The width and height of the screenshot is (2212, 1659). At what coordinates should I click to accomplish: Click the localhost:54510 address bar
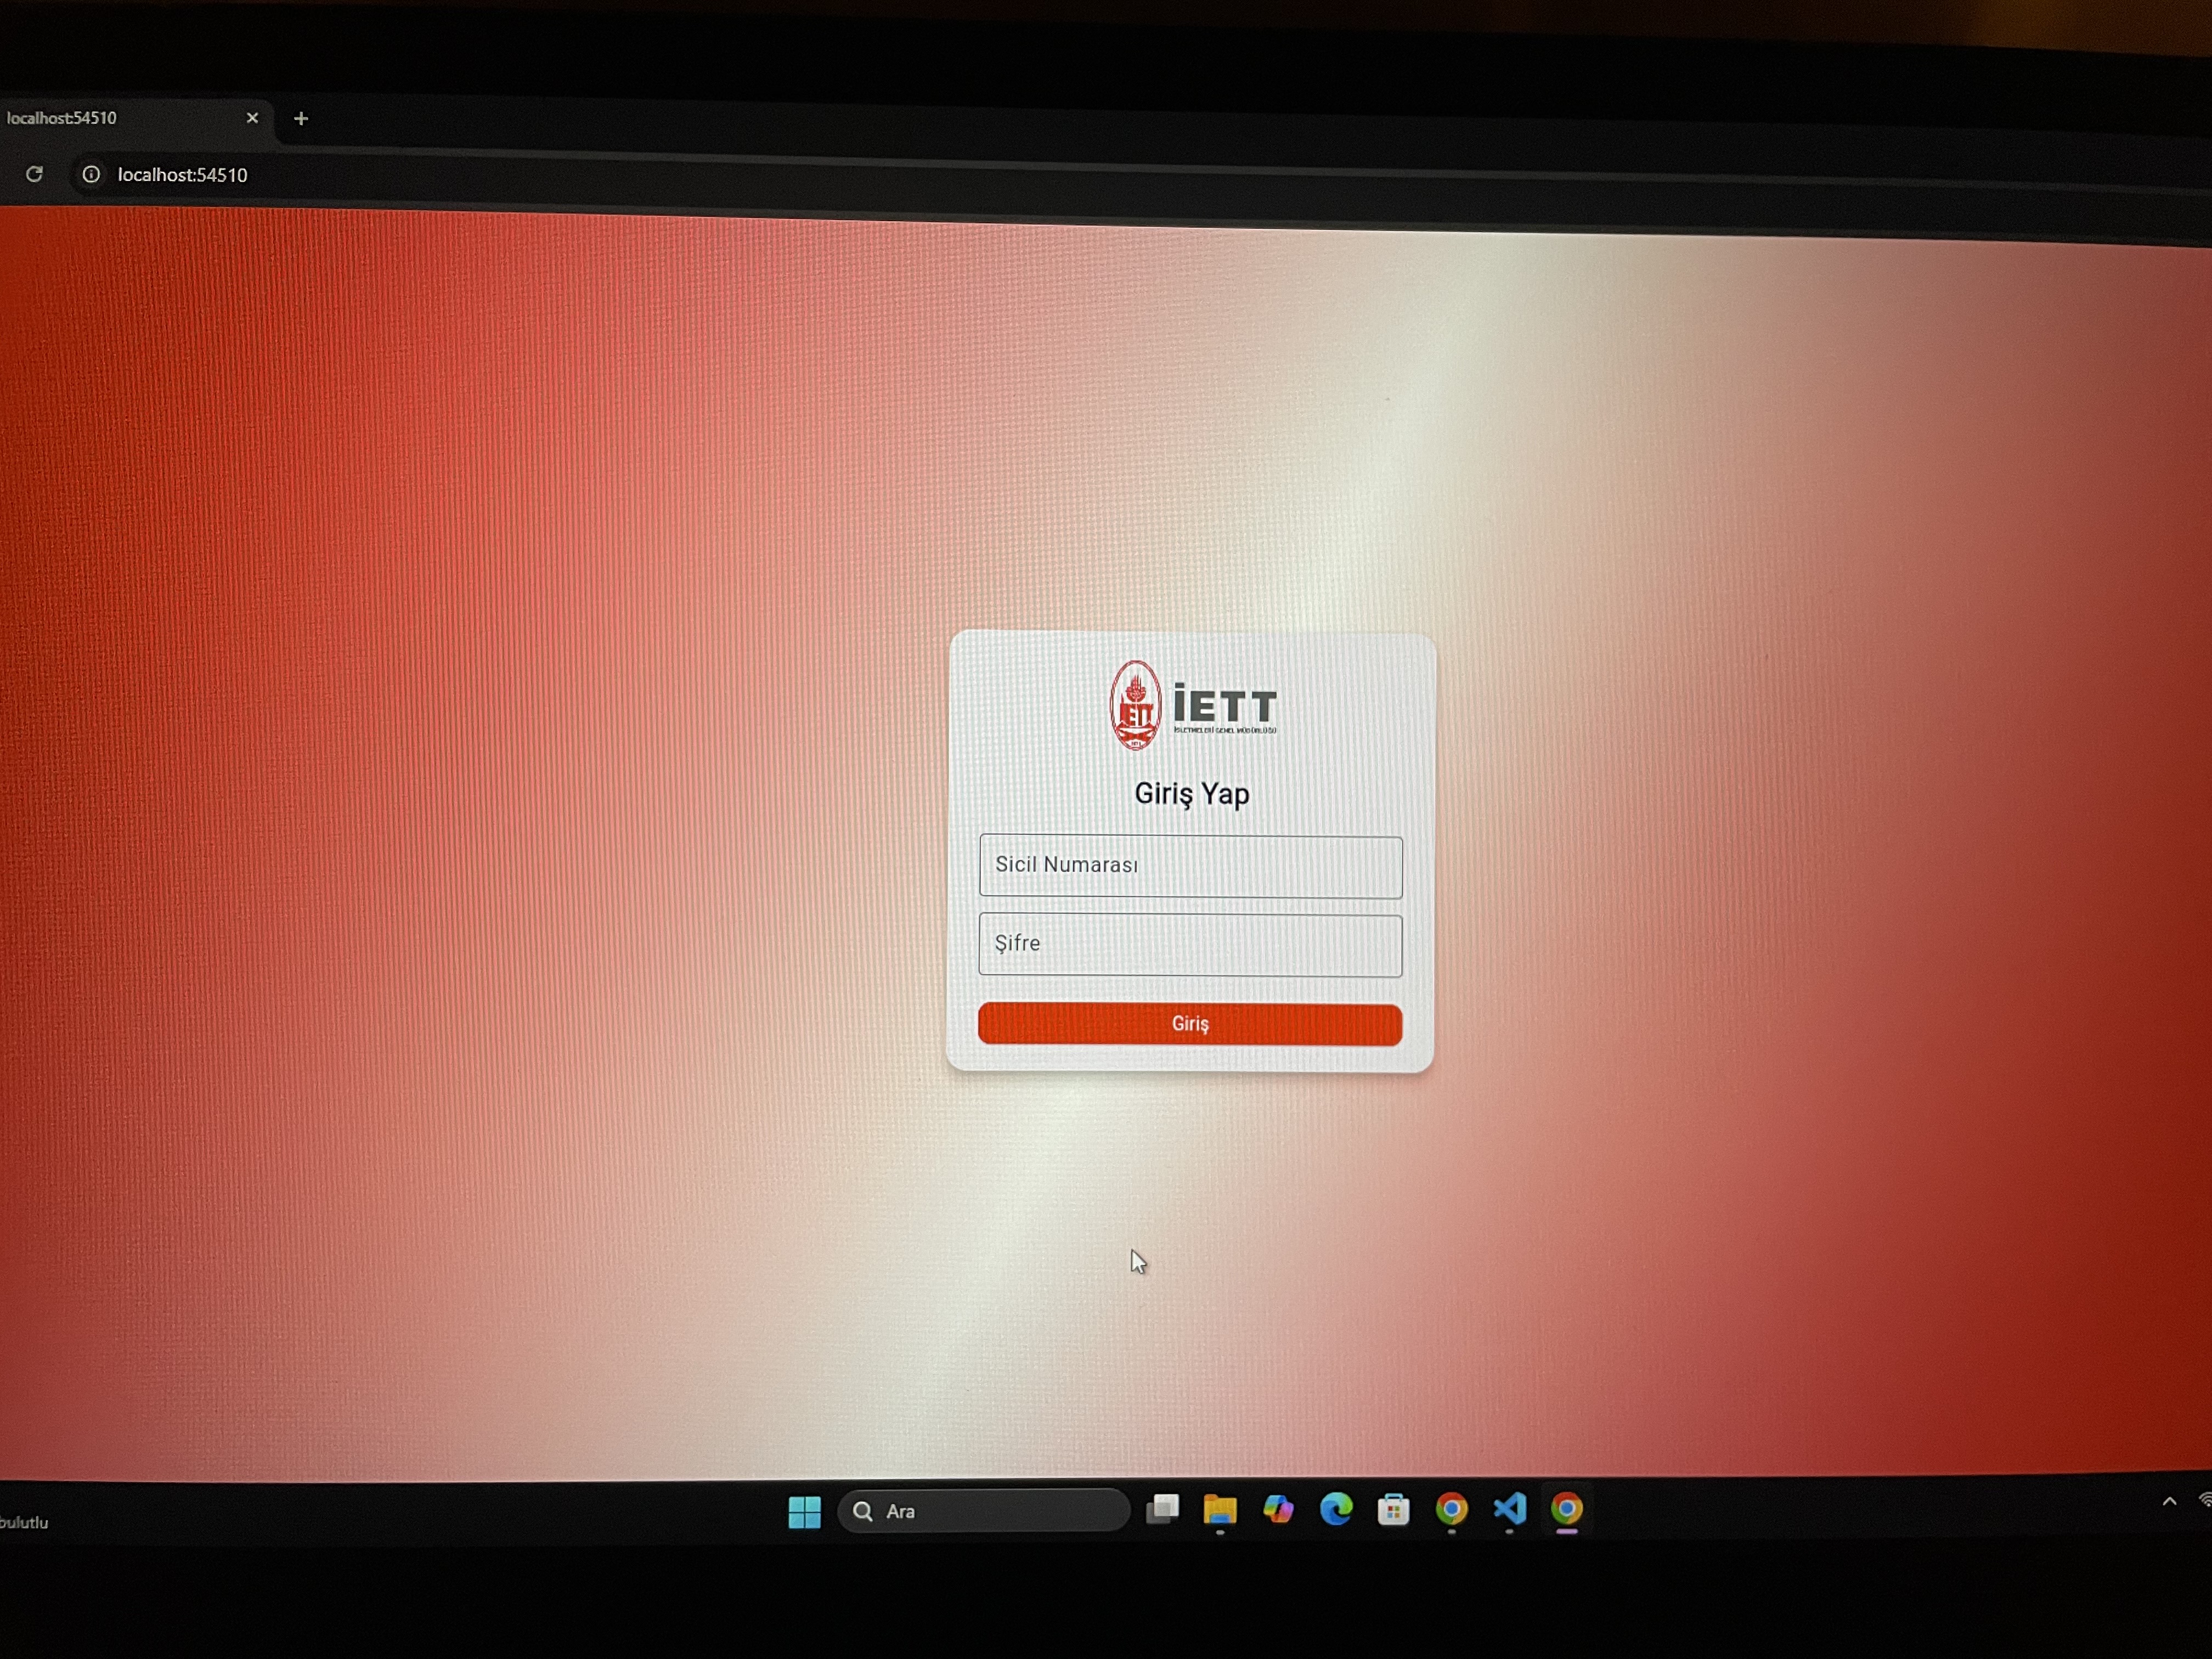point(182,175)
